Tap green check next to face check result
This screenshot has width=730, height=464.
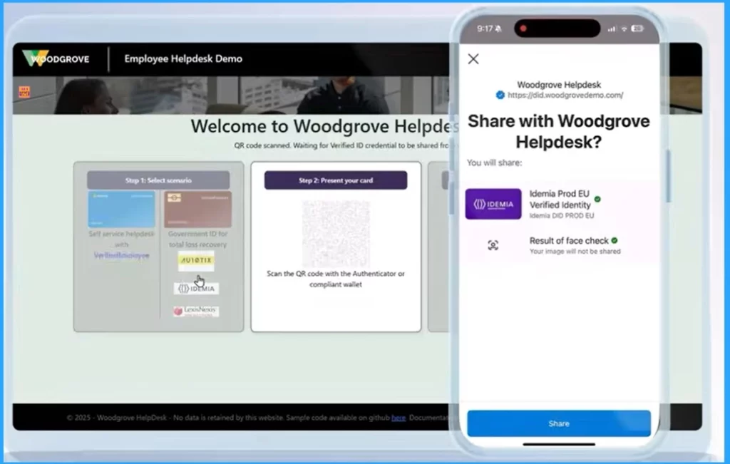615,241
